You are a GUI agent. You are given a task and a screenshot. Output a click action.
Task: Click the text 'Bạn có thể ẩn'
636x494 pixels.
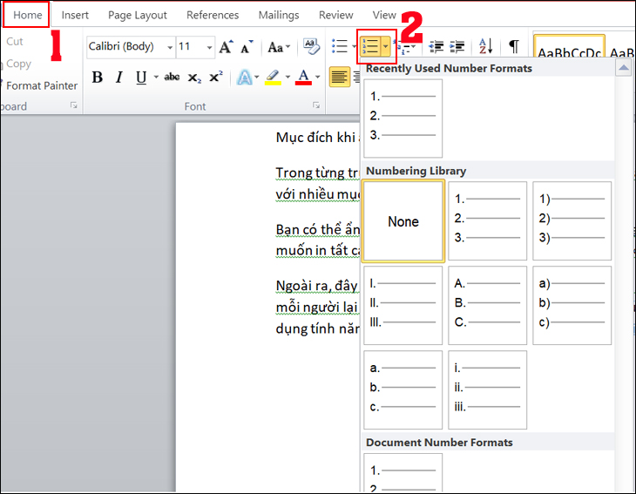318,229
